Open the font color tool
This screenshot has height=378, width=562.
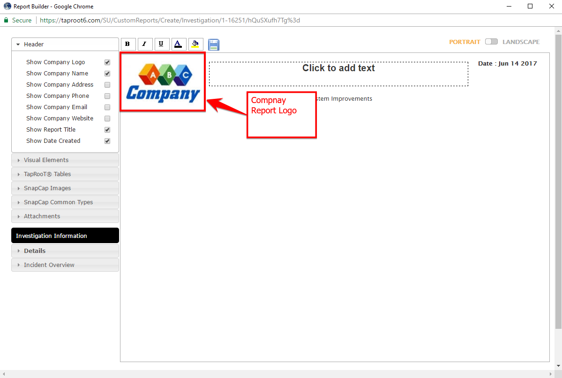[179, 44]
